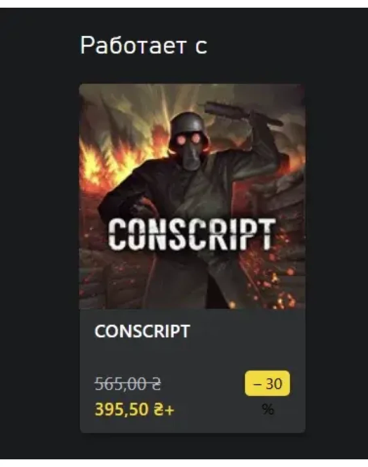Click the crossed-out 565,00 ₴ price

click(128, 384)
